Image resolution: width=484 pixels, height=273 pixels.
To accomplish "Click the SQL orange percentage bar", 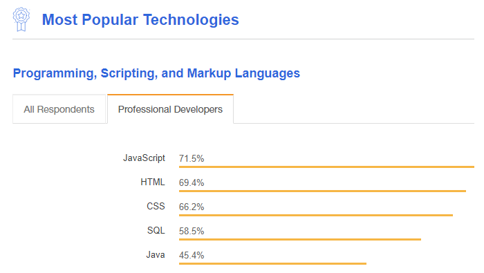I will [300, 239].
